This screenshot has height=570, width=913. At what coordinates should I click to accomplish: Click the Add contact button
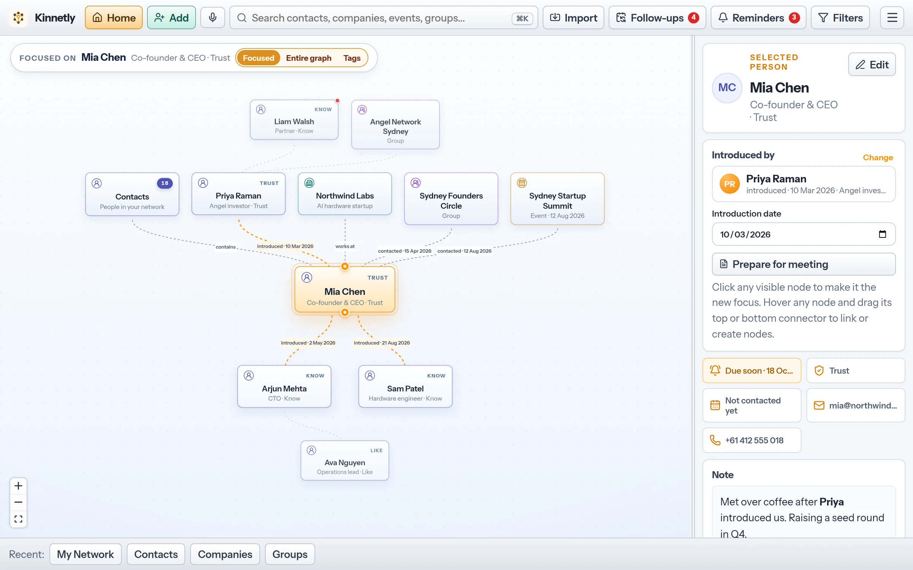(171, 17)
